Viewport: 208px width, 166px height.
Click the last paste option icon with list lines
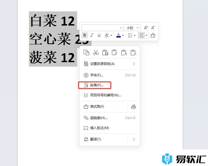click(x=133, y=52)
